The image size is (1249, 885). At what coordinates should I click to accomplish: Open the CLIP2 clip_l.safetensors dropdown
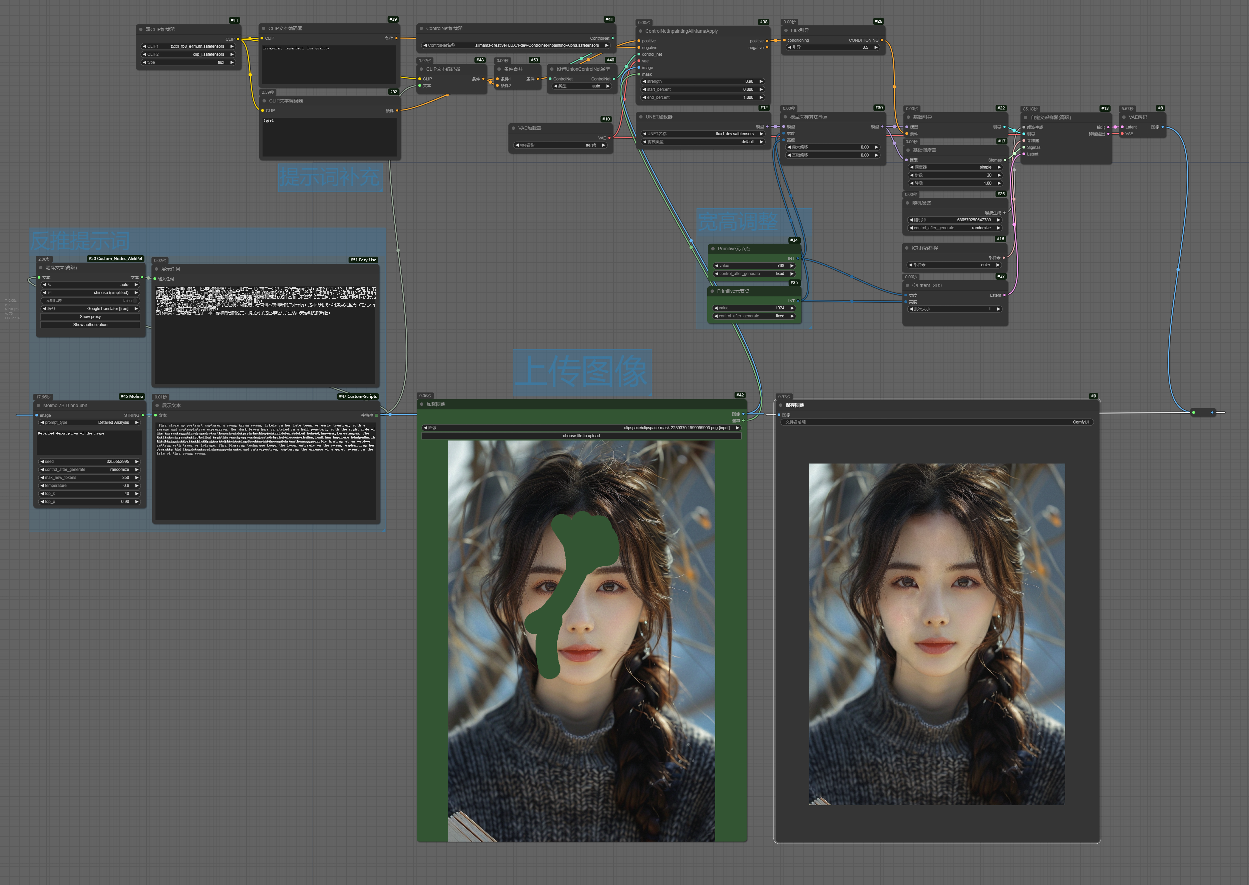pos(188,54)
